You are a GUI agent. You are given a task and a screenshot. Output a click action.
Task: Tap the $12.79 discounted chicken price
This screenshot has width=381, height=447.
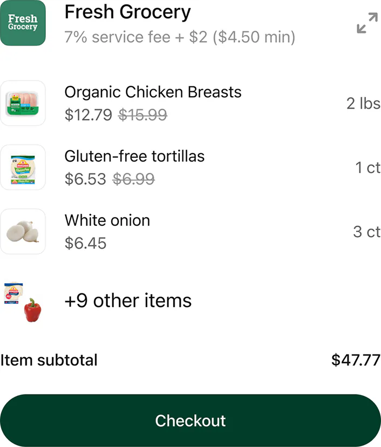(85, 115)
